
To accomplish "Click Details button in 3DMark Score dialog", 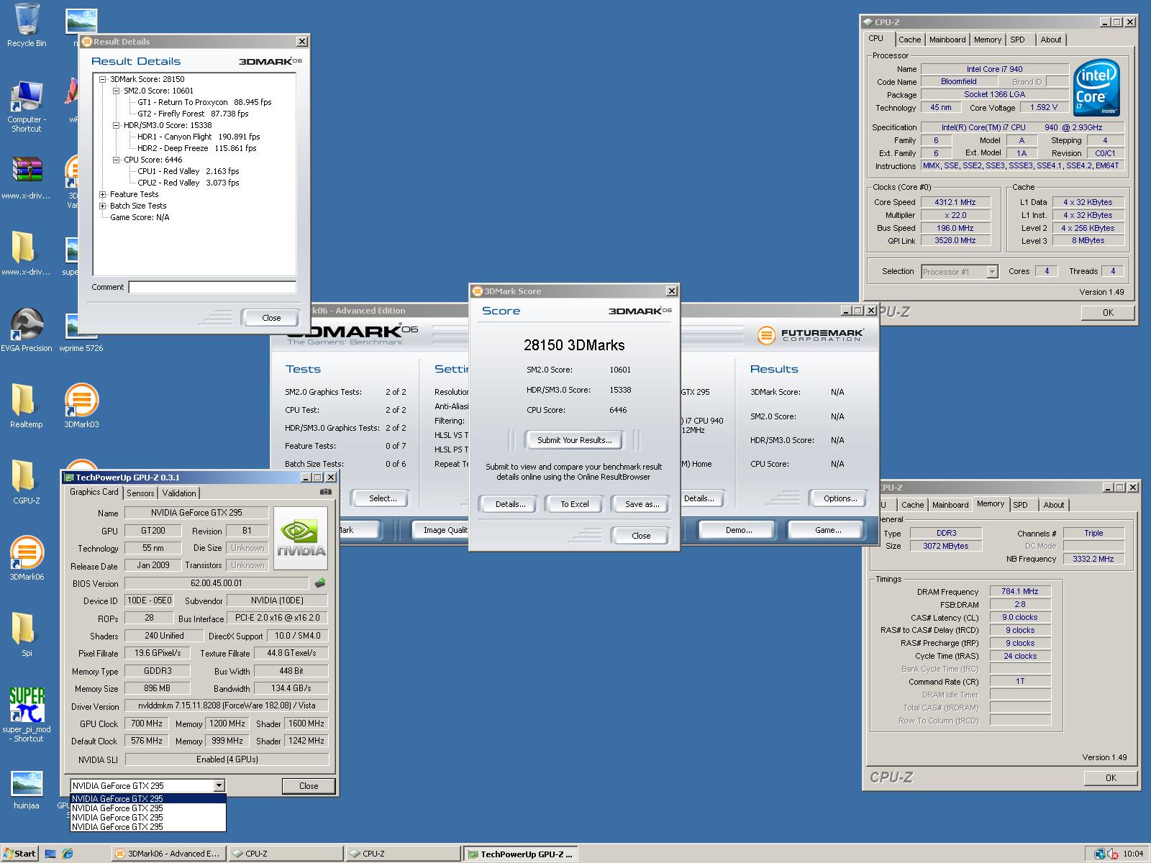I will point(510,504).
